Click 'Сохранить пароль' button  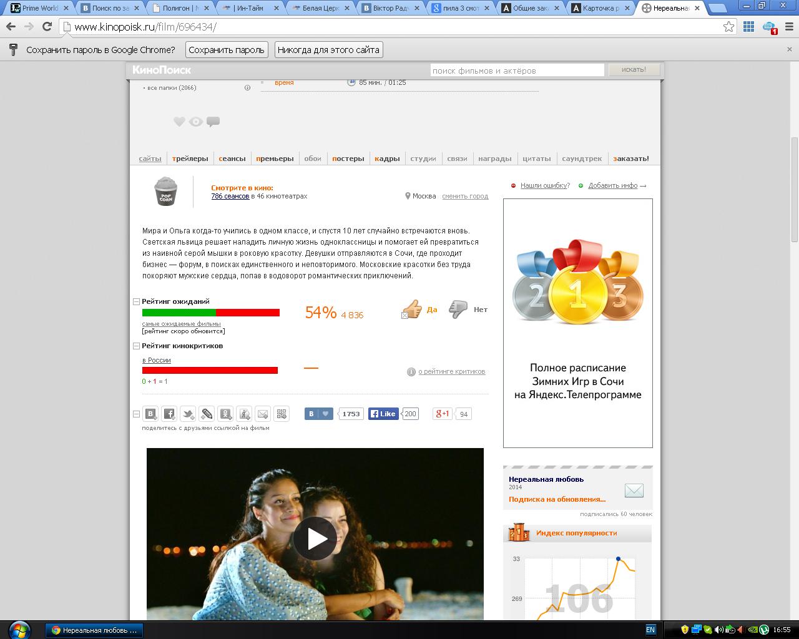227,50
